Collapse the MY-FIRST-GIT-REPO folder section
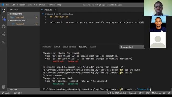Viewport: 172px width, 97px height. coord(9,20)
